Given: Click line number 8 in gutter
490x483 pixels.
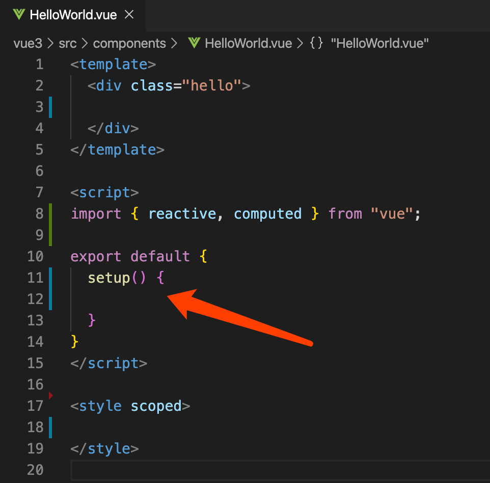Looking at the screenshot, I should [39, 214].
